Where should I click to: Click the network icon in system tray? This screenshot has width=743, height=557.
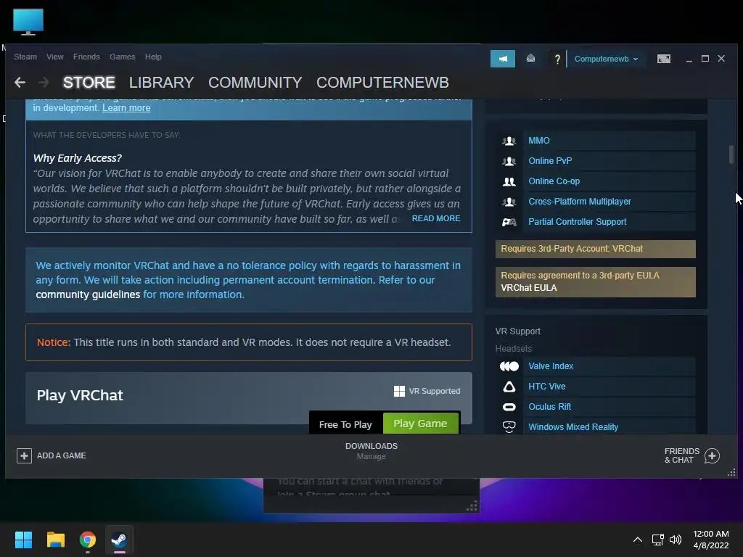click(657, 540)
